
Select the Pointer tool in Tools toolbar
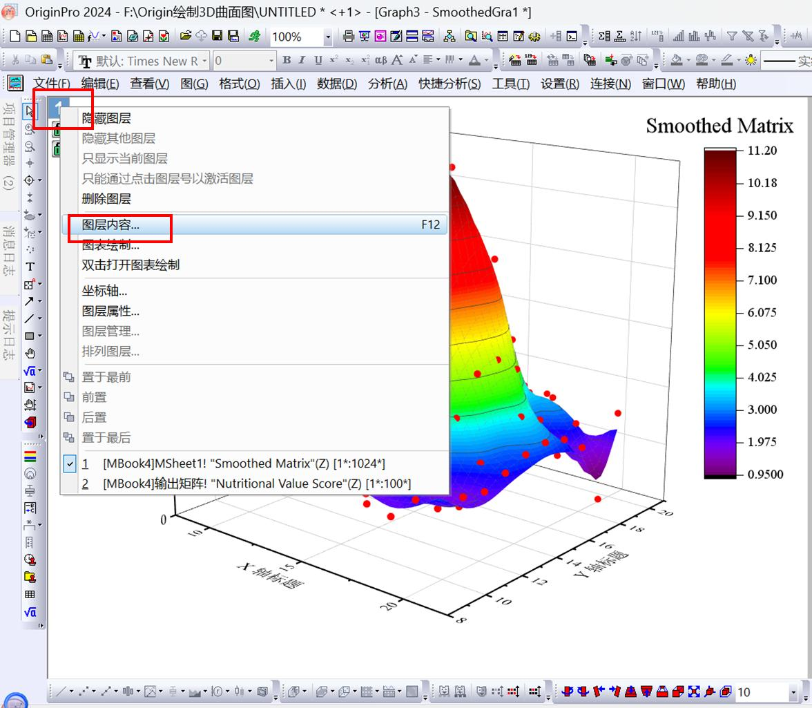(30, 111)
